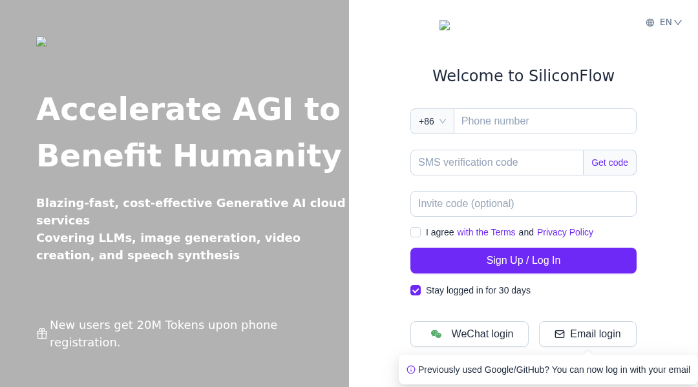This screenshot has height=387, width=698.
Task: Open the Privacy Policy link
Action: (565, 232)
